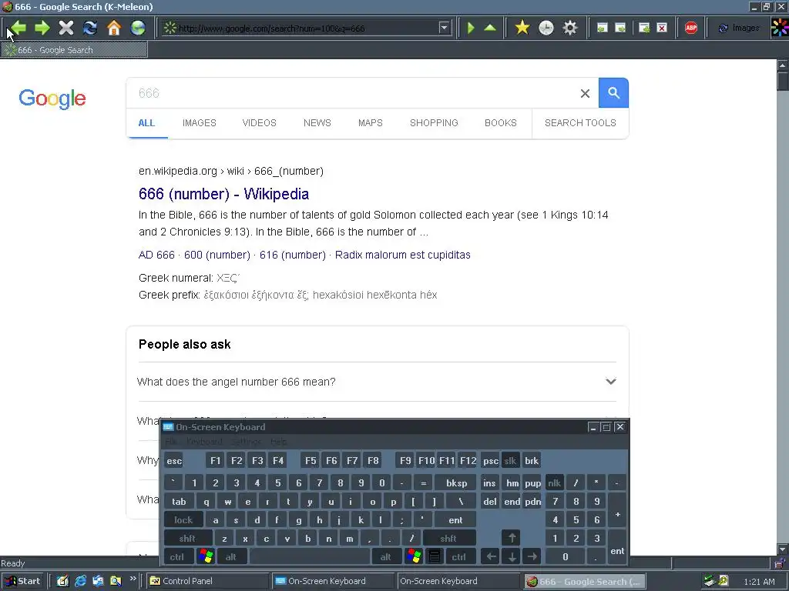789x591 pixels.
Task: Open the home page icon
Action: [x=114, y=28]
